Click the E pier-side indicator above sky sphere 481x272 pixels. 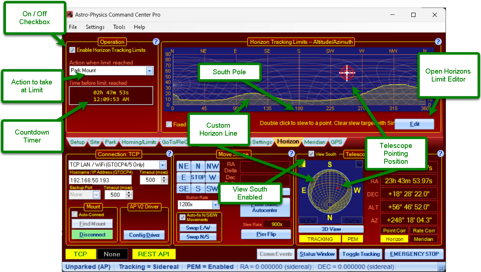[302, 164]
